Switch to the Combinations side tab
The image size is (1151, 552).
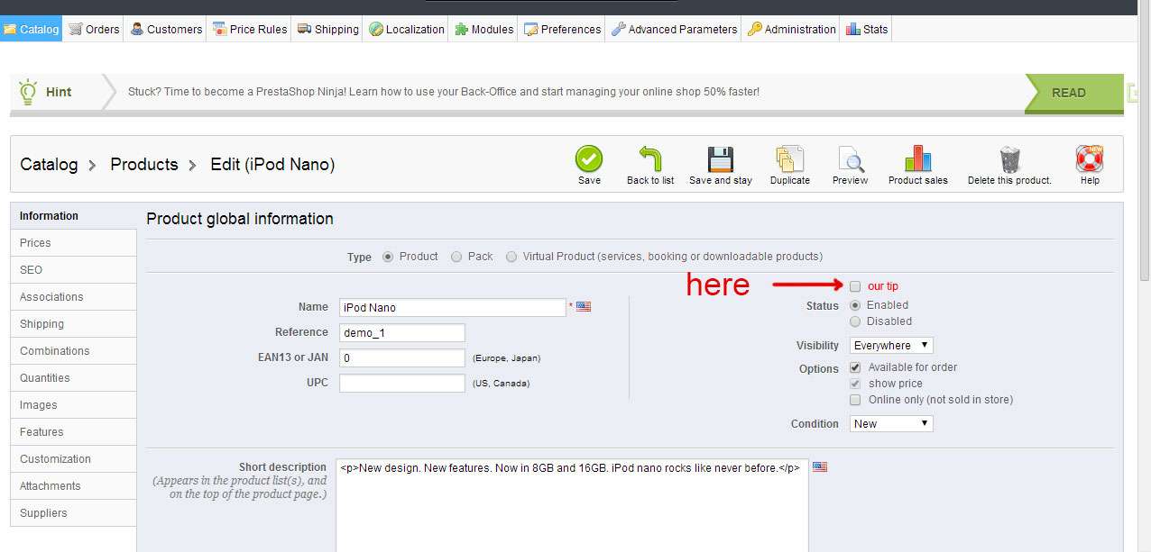73,351
